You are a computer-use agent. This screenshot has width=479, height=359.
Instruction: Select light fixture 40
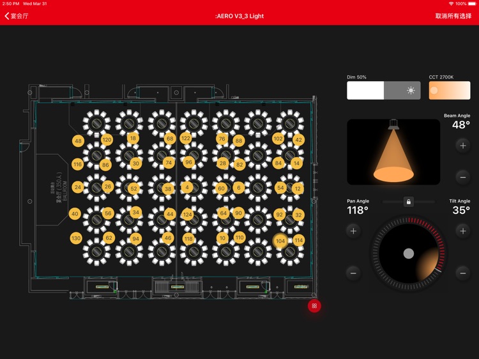pyautogui.click(x=75, y=214)
